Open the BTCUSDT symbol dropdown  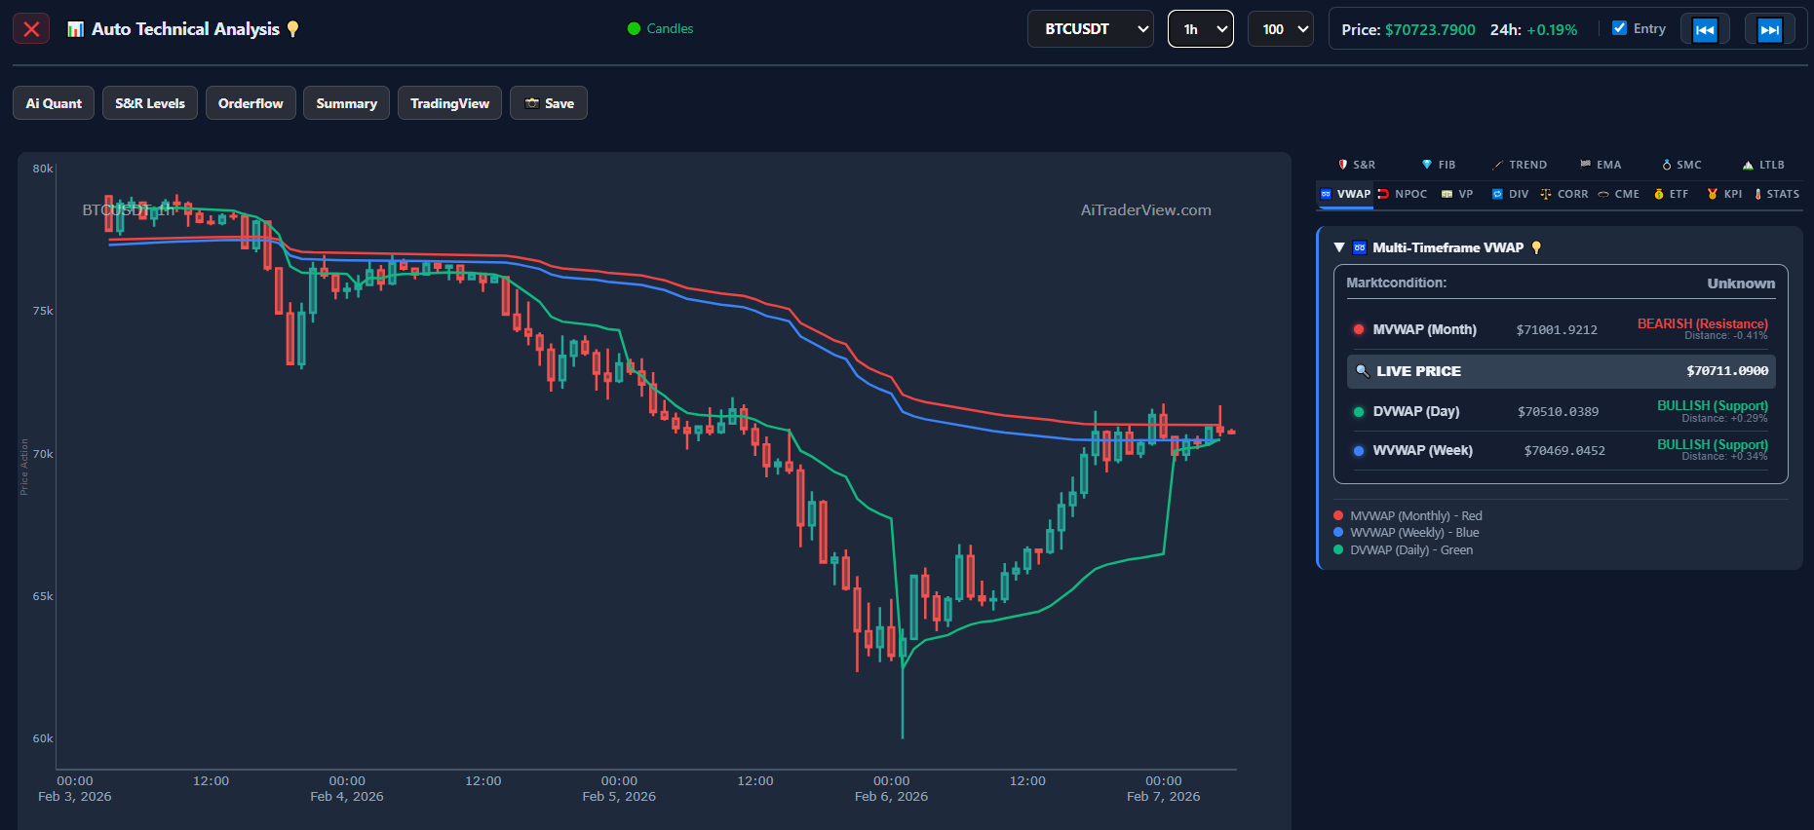(1090, 29)
